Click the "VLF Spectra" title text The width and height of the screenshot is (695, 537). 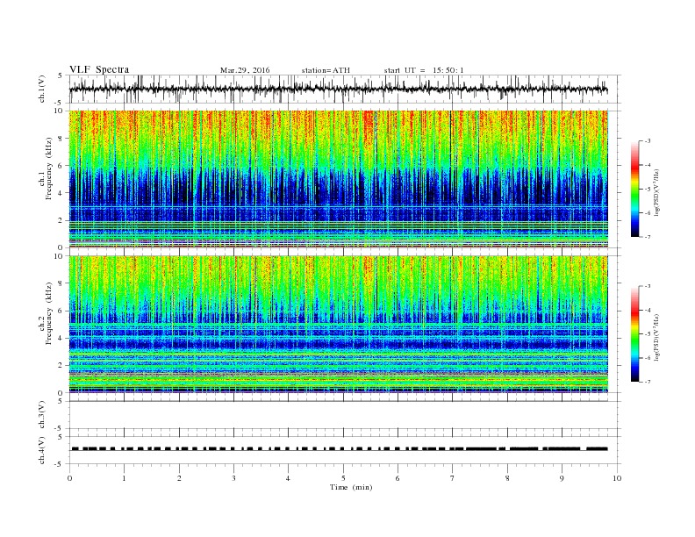click(x=99, y=69)
